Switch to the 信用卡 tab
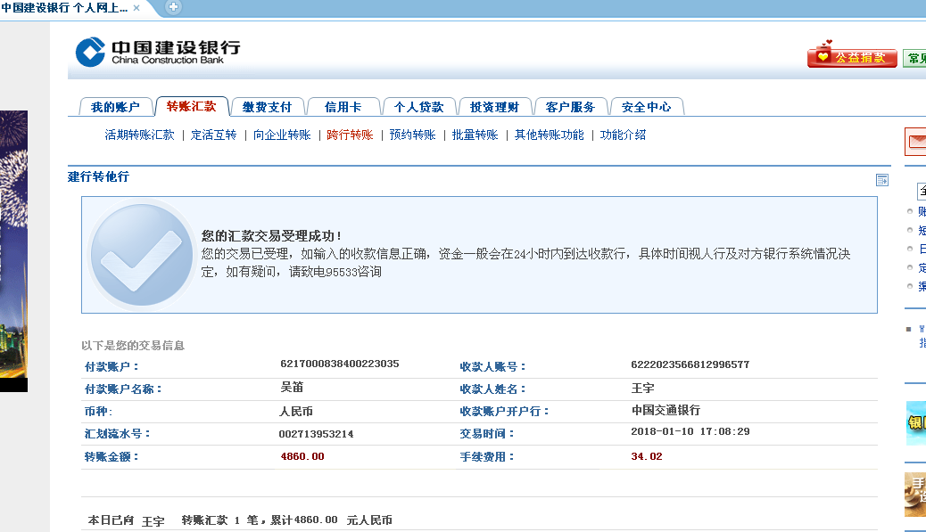 pos(343,105)
